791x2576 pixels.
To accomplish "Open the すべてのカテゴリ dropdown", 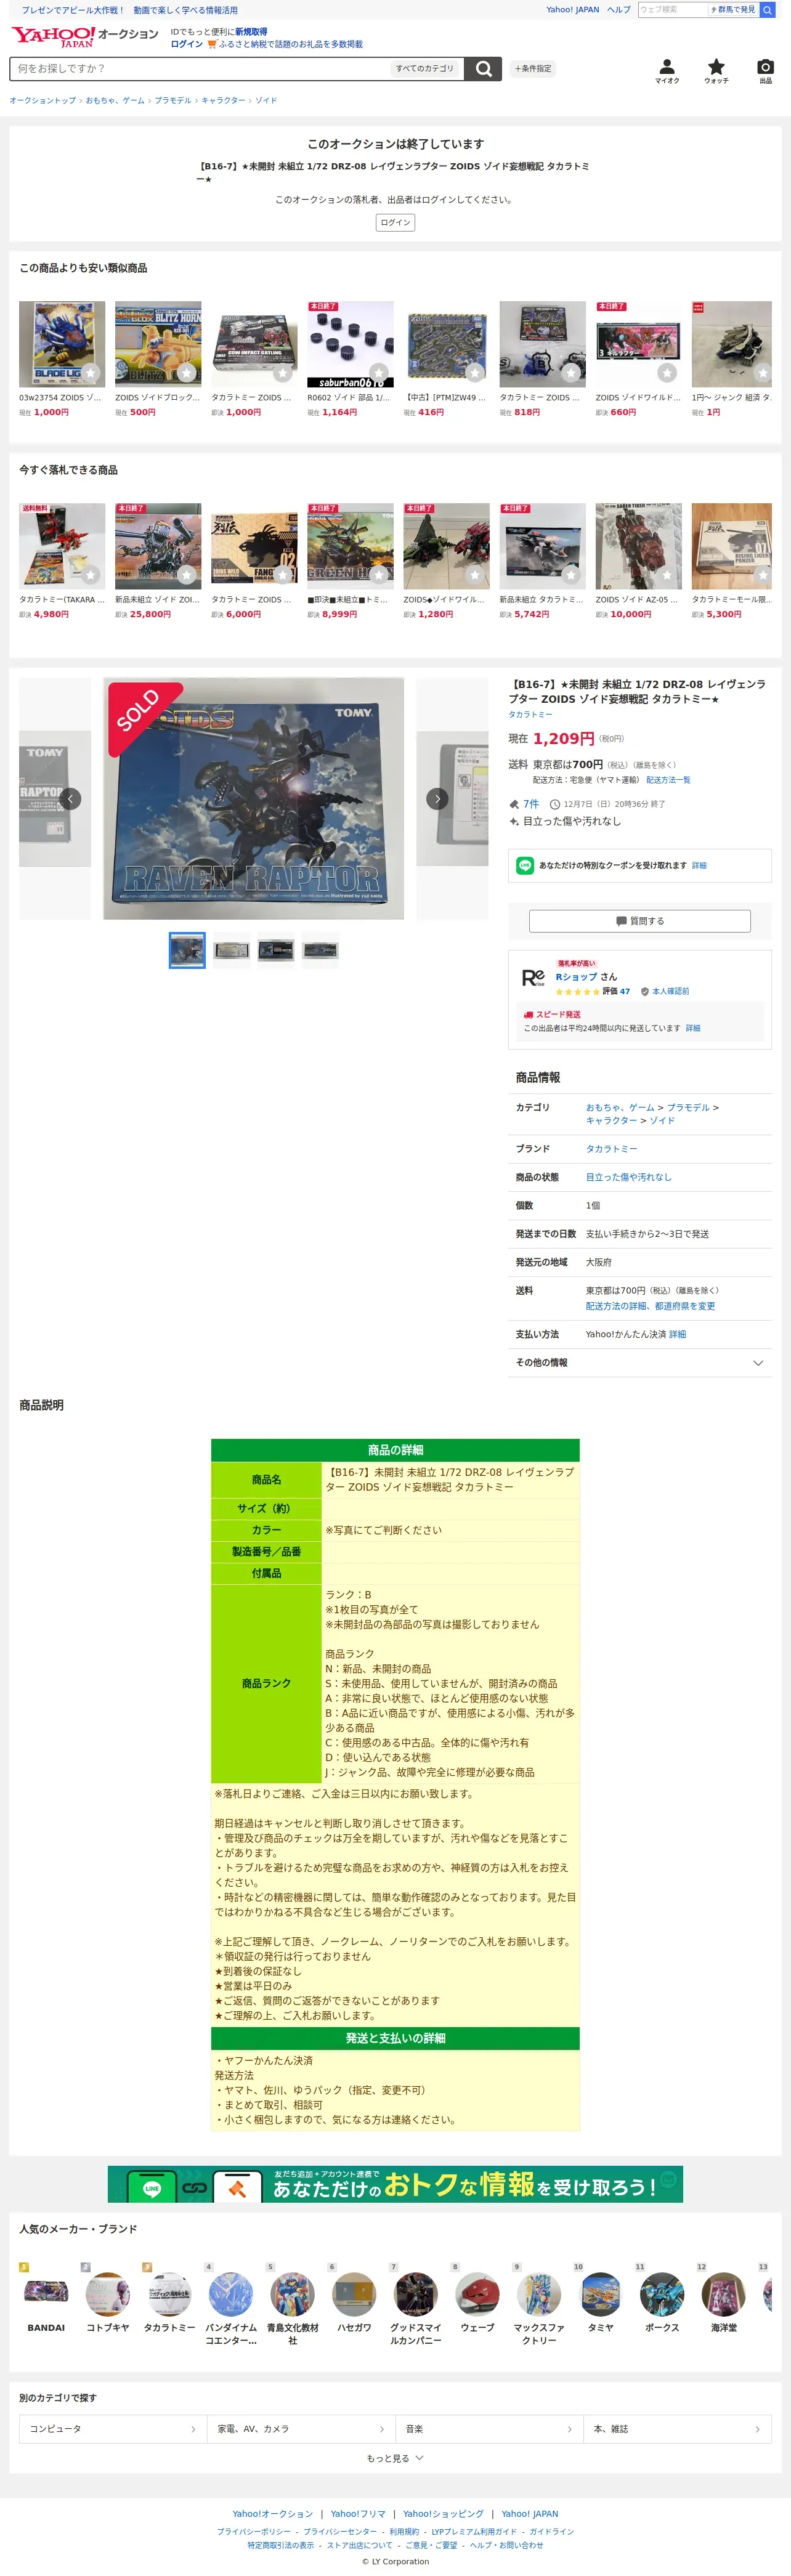I will 425,69.
